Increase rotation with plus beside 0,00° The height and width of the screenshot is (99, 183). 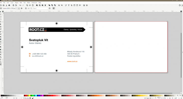(181, 98)
